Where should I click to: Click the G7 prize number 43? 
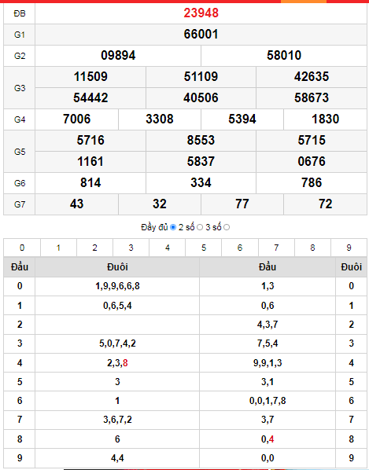(x=77, y=204)
